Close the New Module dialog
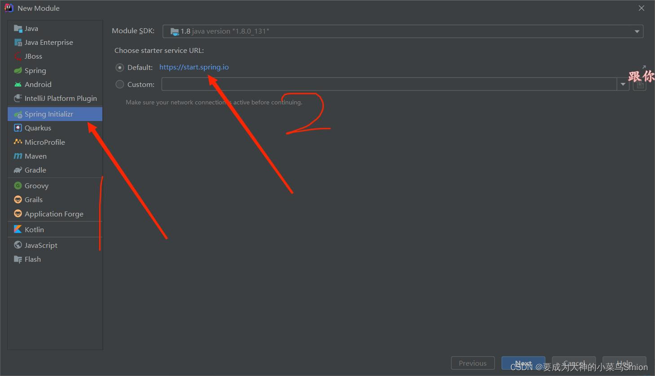The height and width of the screenshot is (376, 655). pos(642,8)
